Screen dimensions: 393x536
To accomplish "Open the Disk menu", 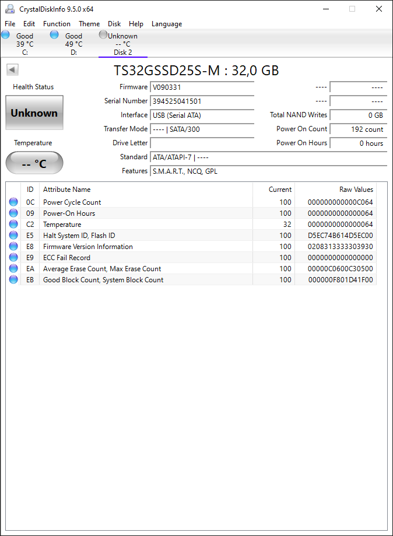I will (114, 24).
